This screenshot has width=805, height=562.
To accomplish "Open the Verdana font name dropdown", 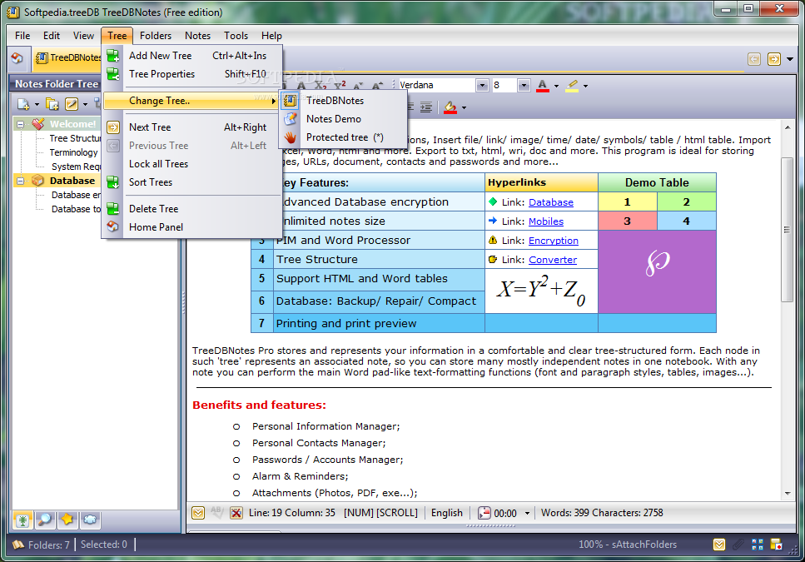I will click(x=481, y=85).
